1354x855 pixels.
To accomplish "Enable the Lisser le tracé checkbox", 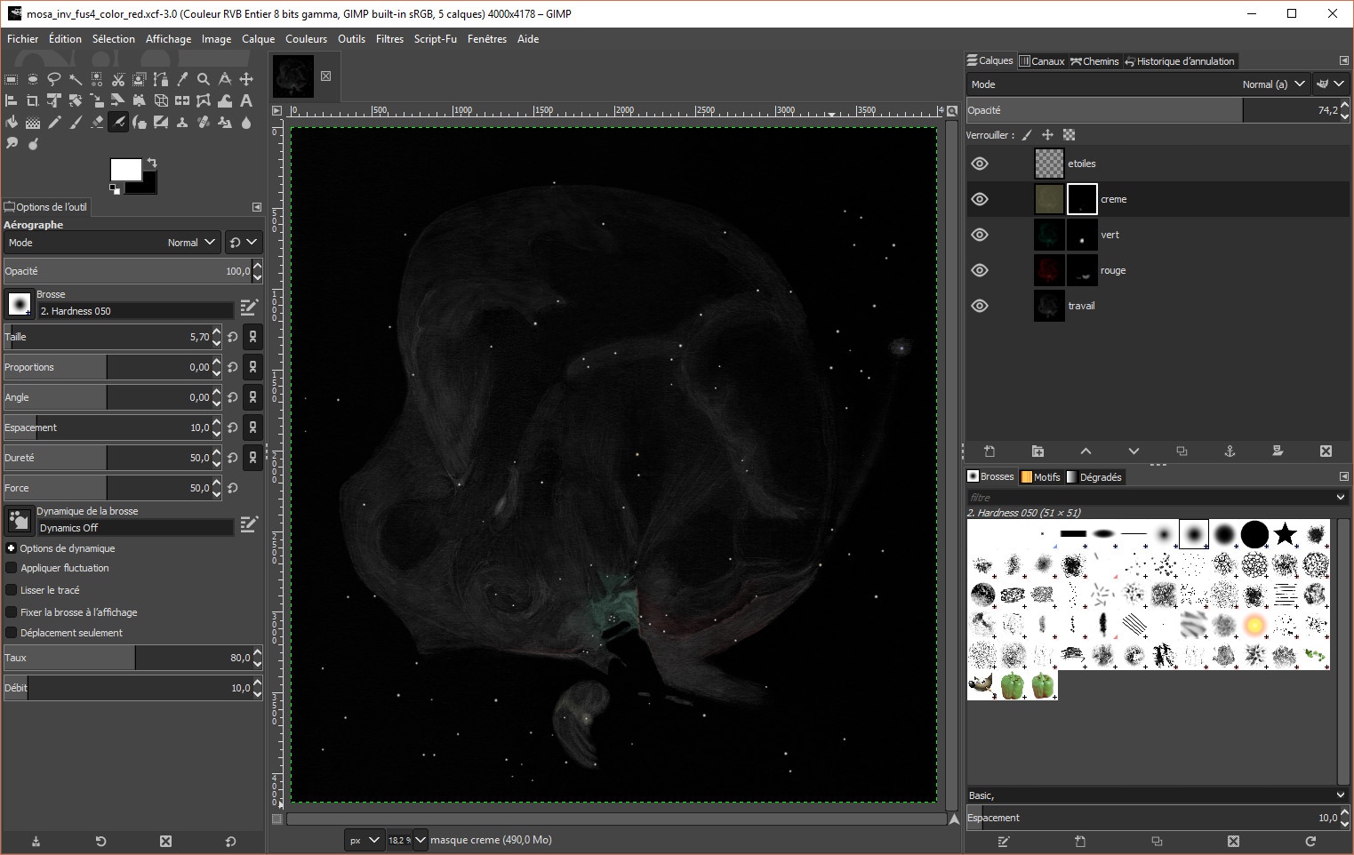I will coord(12,590).
